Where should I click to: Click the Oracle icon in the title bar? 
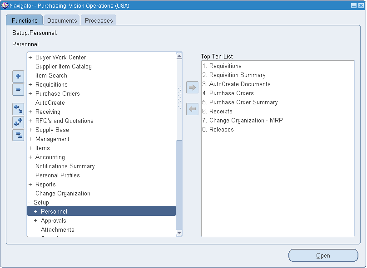[5, 5]
